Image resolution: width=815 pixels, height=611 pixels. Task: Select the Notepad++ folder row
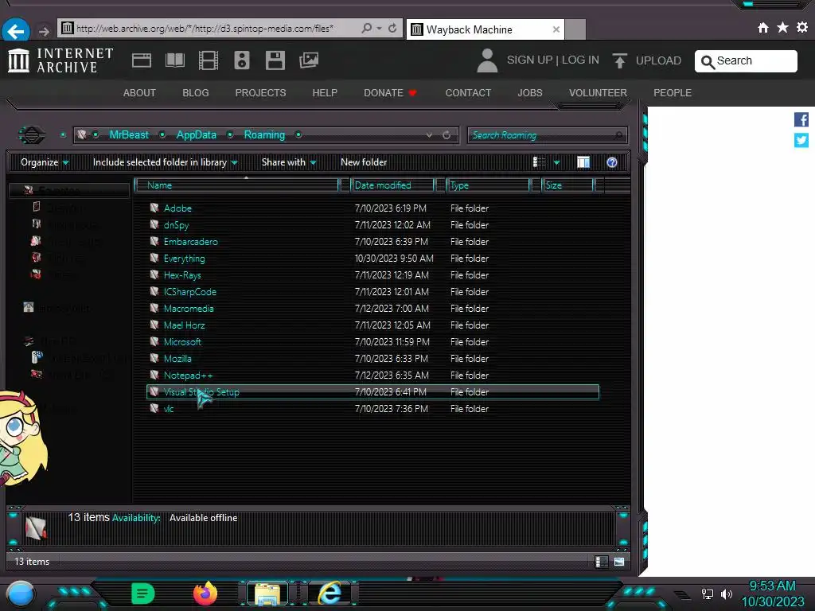point(372,376)
